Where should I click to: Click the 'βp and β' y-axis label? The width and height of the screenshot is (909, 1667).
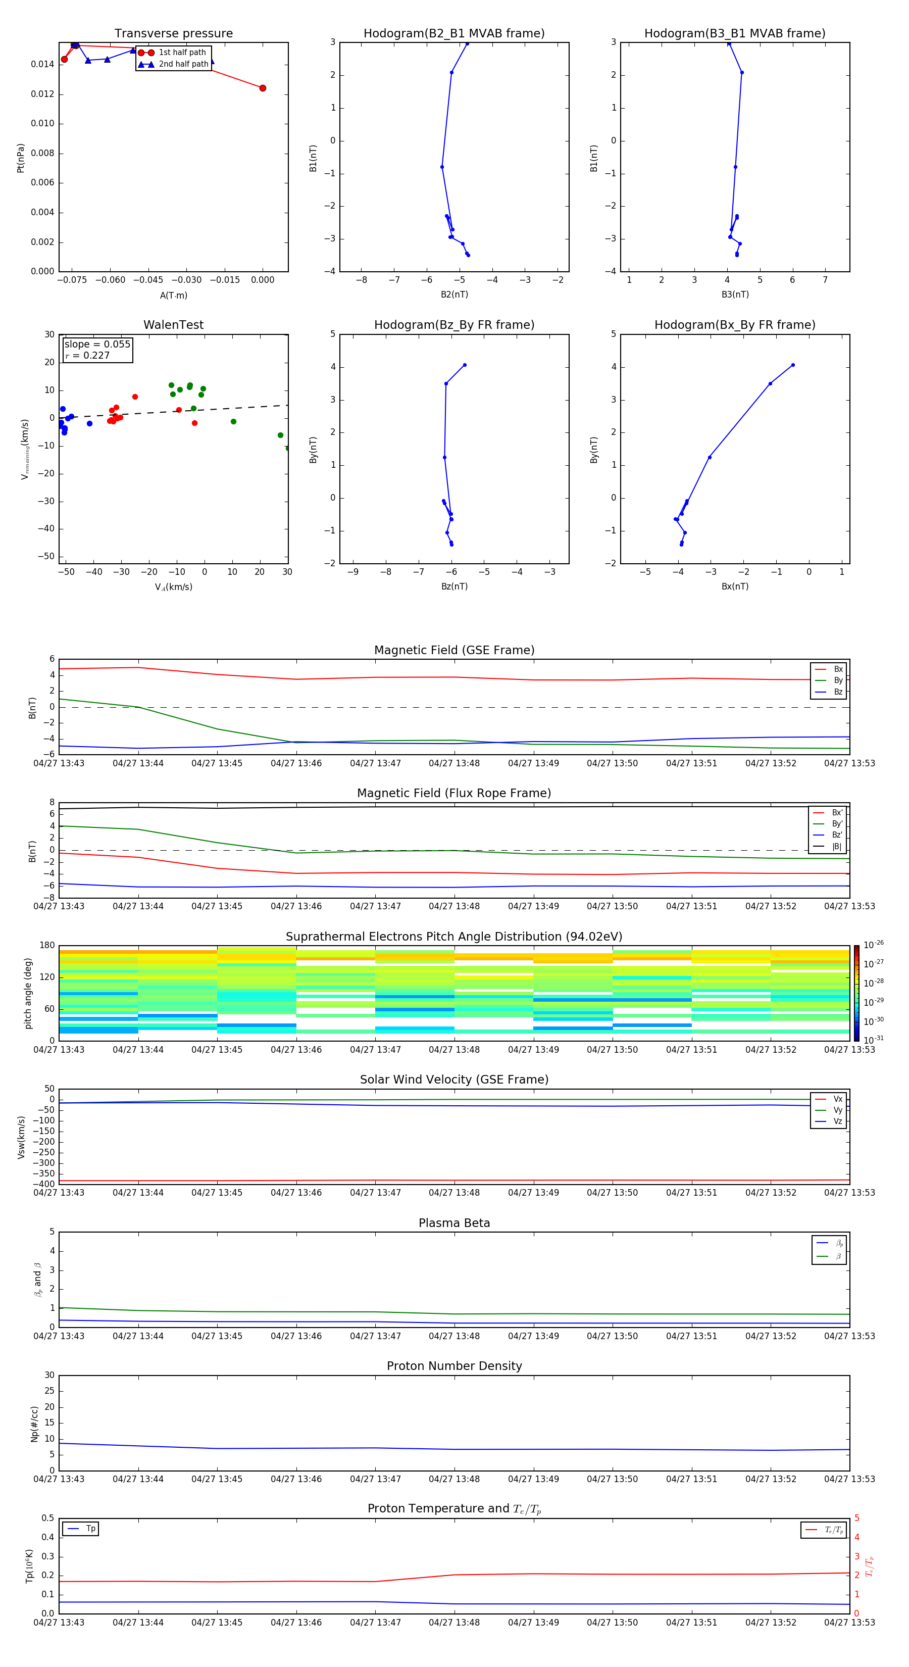pos(37,1280)
